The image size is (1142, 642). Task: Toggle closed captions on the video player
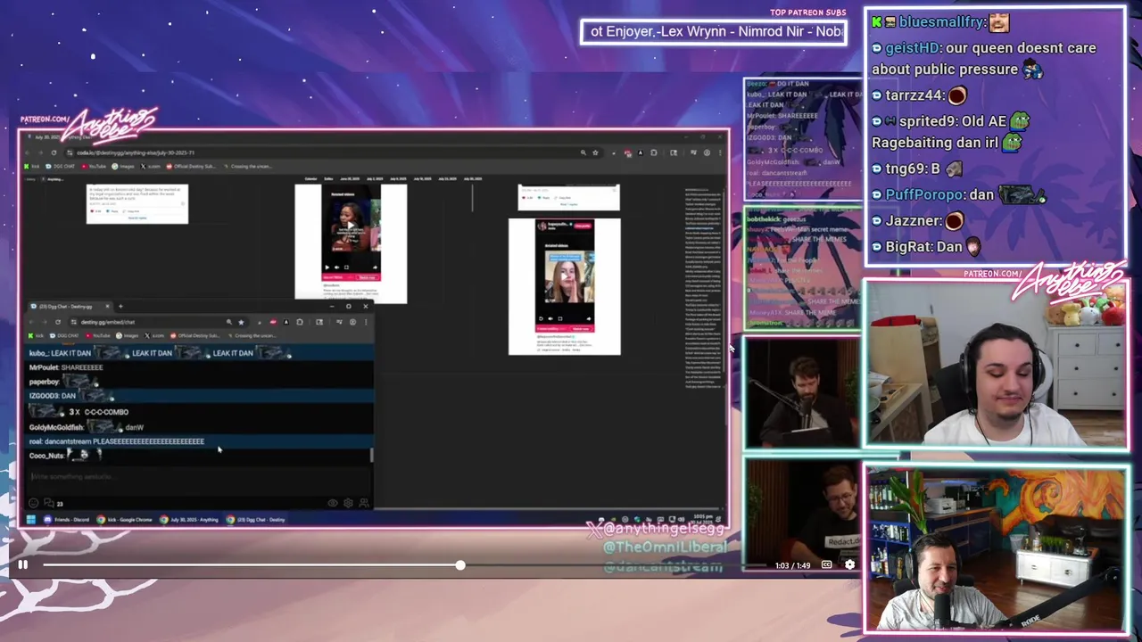pos(826,564)
